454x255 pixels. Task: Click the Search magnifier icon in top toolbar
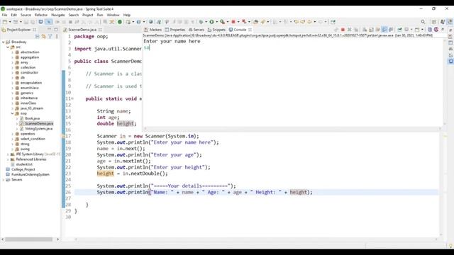423,22
